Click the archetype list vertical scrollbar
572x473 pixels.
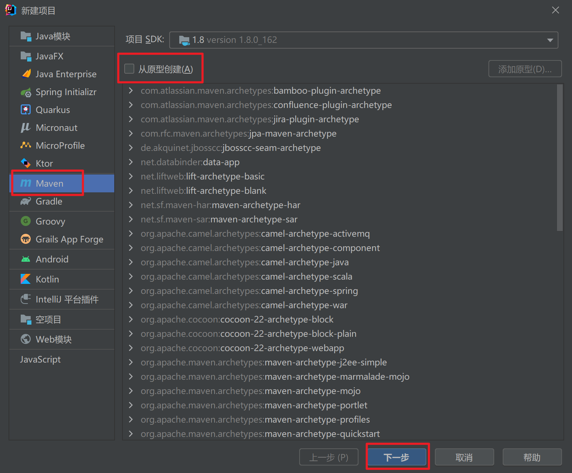[x=560, y=157]
